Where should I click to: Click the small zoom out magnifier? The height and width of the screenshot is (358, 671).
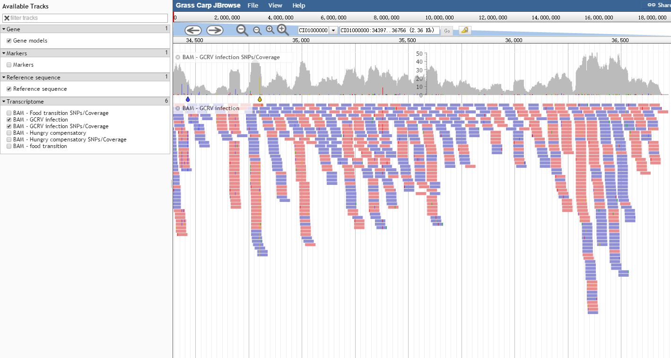point(257,30)
